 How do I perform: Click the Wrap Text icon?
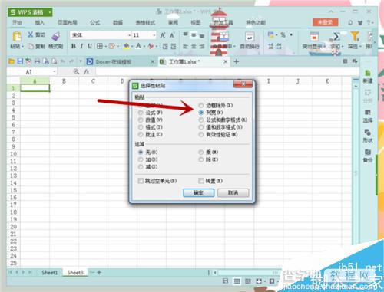(250, 37)
